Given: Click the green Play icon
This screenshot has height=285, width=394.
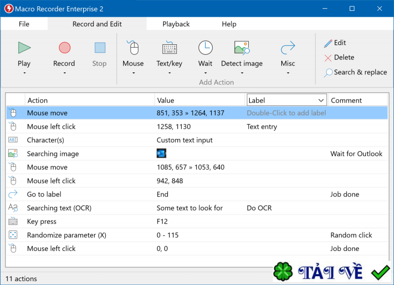Looking at the screenshot, I should [24, 48].
